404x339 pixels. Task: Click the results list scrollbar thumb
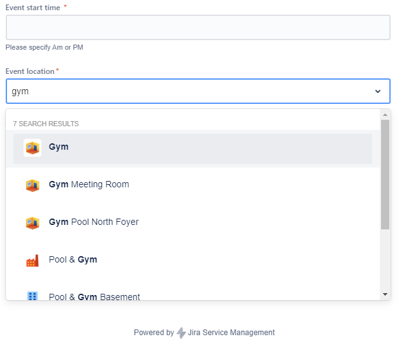tap(385, 175)
